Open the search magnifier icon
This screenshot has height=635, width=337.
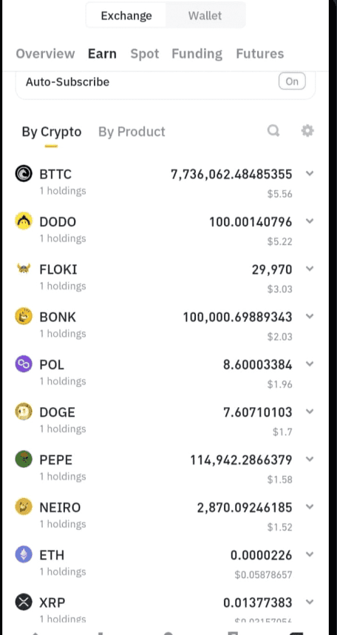pyautogui.click(x=273, y=131)
